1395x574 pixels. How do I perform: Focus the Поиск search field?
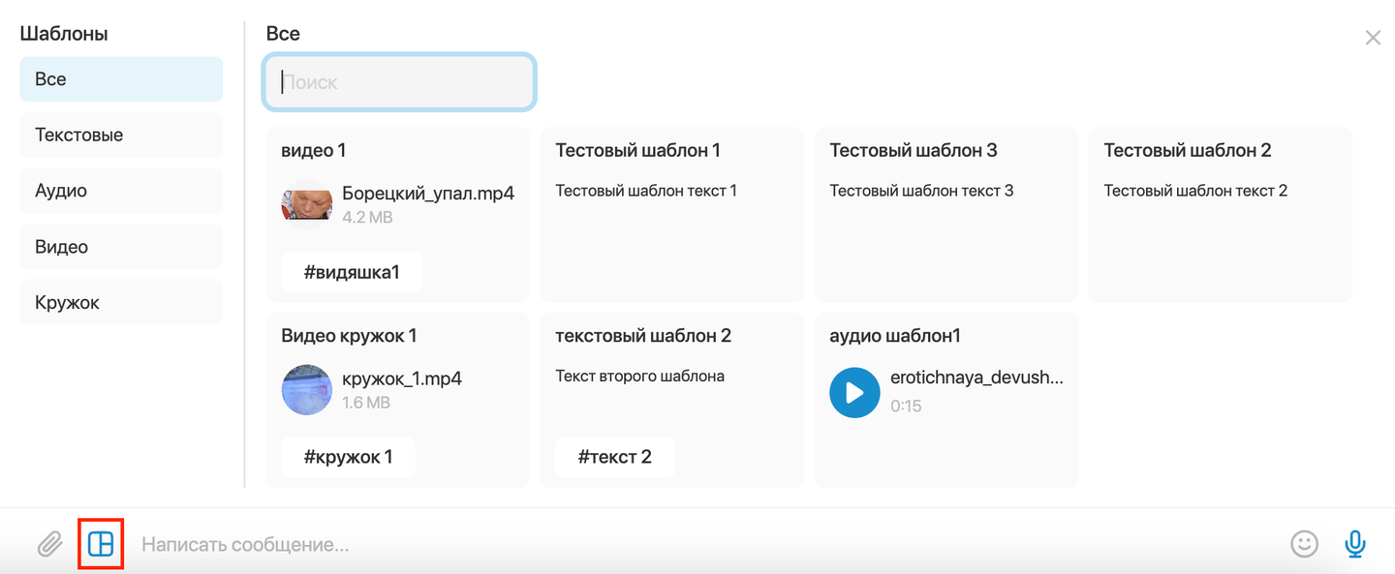399,82
